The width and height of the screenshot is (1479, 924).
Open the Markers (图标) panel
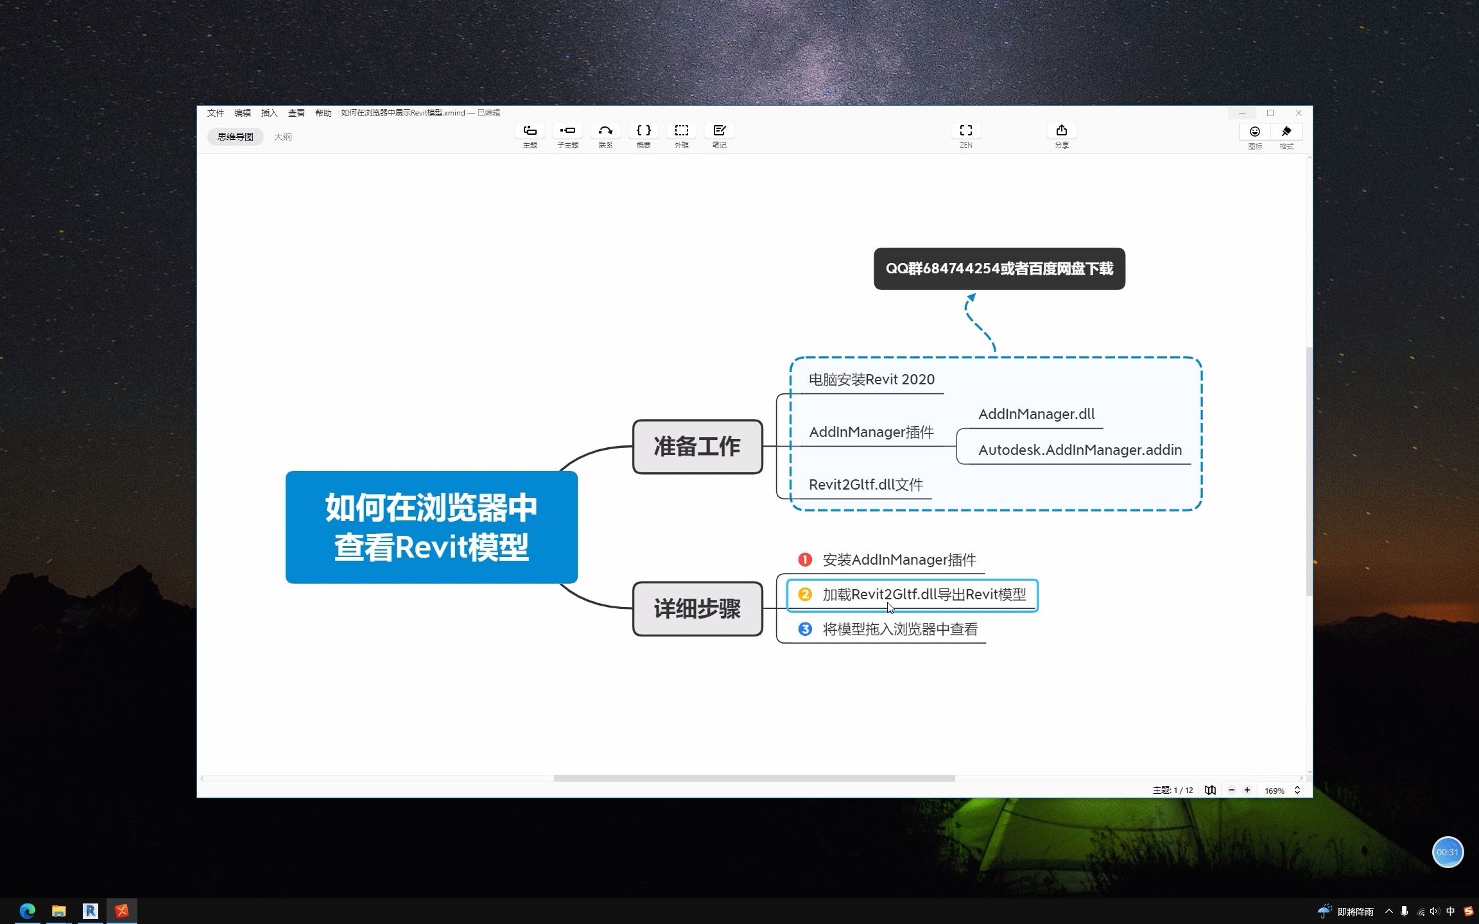[x=1254, y=132]
